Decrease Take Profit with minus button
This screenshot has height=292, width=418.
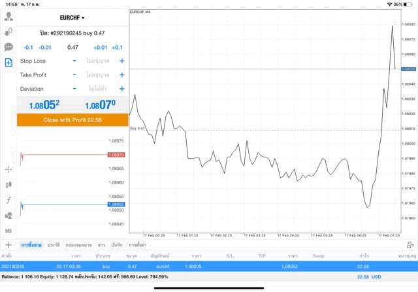[x=74, y=74]
